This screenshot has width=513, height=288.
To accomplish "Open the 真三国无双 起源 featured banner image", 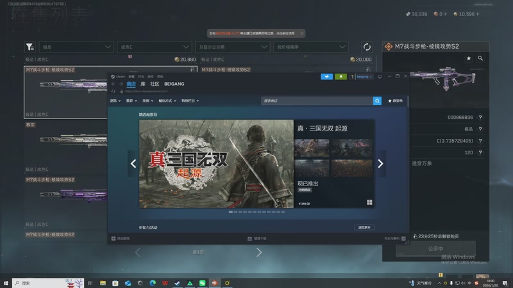I will pos(216,164).
